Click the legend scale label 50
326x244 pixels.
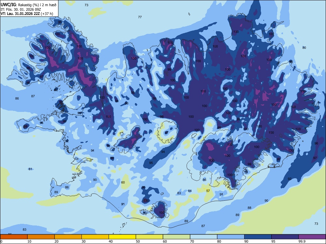click(138, 241)
